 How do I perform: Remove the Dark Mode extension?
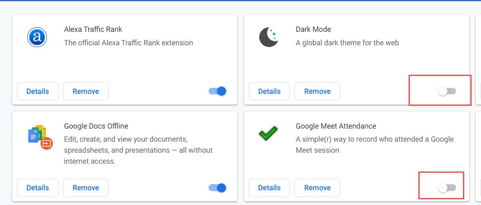(317, 91)
